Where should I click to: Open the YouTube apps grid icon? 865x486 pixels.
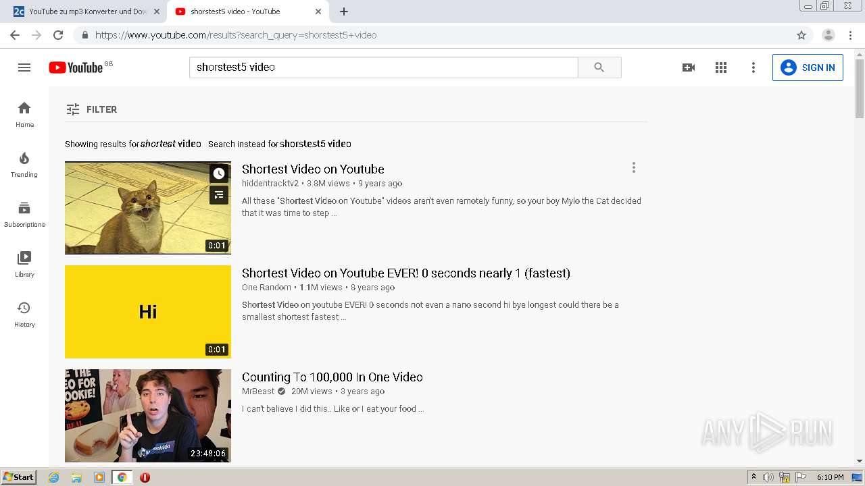coord(721,67)
